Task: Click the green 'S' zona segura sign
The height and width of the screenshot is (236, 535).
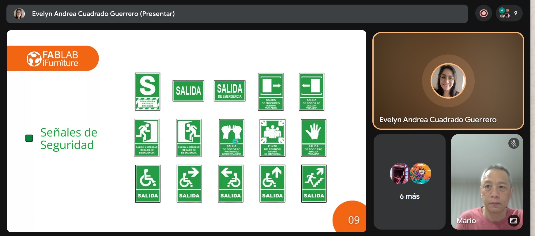Action: tap(147, 91)
